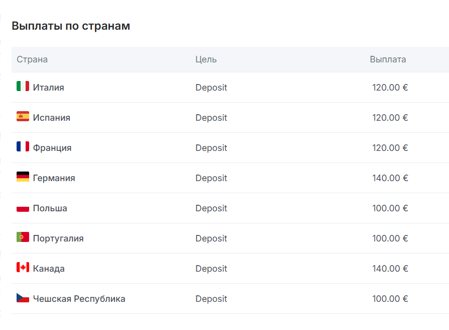This screenshot has width=449, height=330.
Task: Click the Италия country name
Action: 49,88
